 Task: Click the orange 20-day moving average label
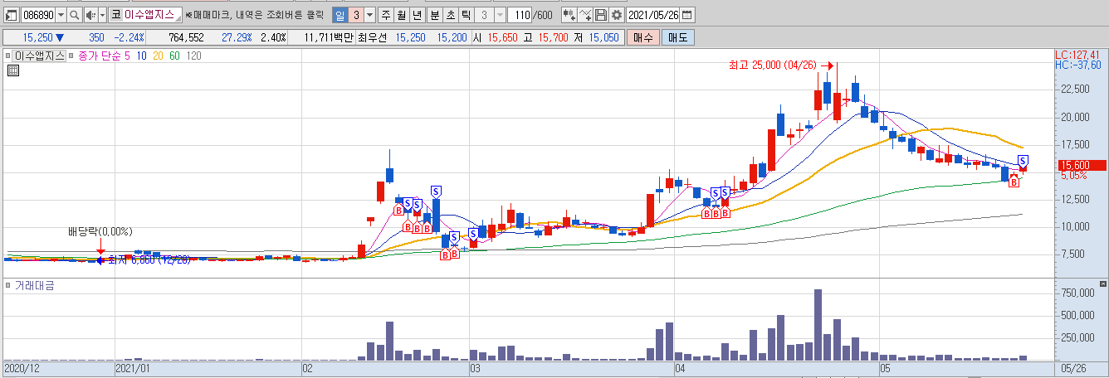point(158,56)
